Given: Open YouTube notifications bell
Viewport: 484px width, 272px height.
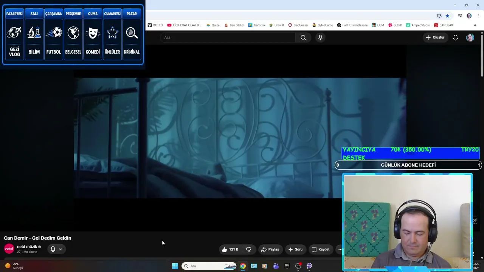Looking at the screenshot, I should point(456,37).
